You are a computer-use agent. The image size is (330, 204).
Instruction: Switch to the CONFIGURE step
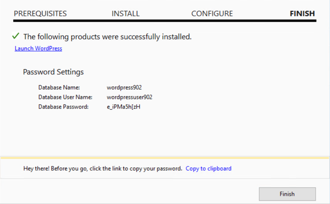click(212, 14)
